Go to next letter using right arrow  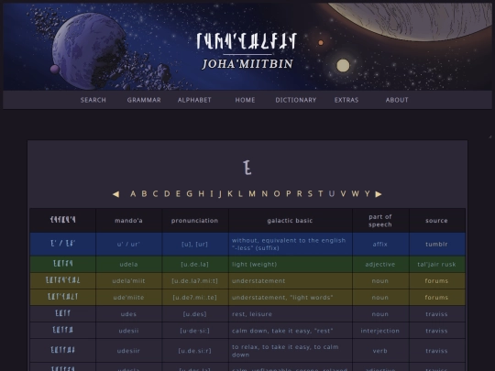(x=379, y=194)
